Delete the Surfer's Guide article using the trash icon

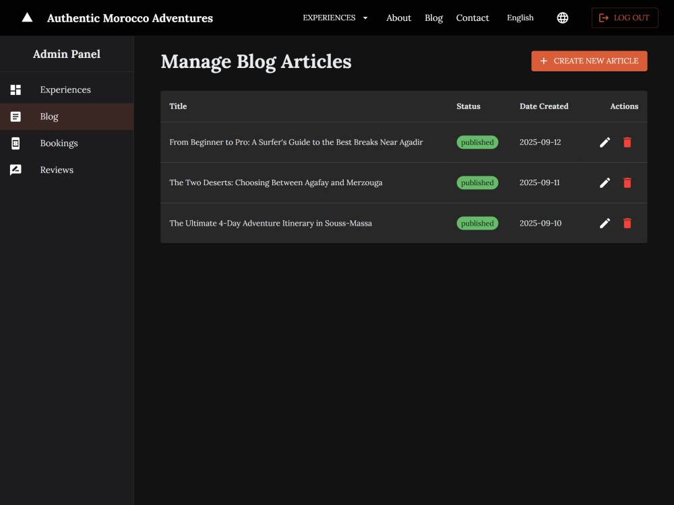627,142
